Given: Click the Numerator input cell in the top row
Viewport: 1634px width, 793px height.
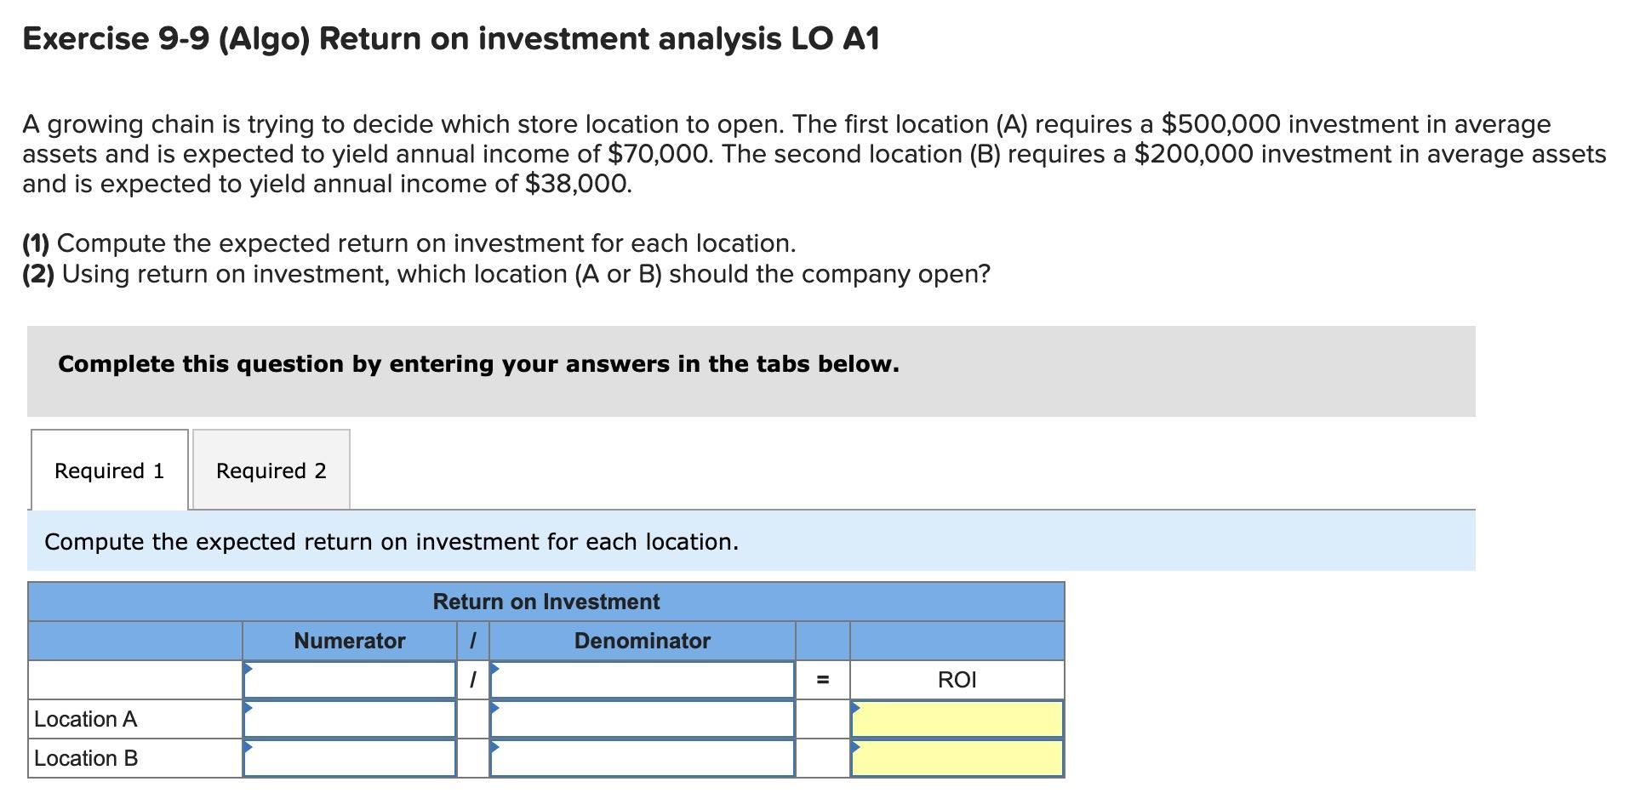Looking at the screenshot, I should point(349,679).
